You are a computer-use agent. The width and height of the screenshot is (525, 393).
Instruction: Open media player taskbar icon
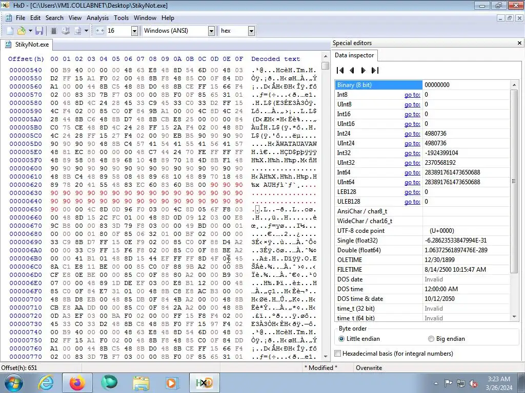(x=172, y=383)
